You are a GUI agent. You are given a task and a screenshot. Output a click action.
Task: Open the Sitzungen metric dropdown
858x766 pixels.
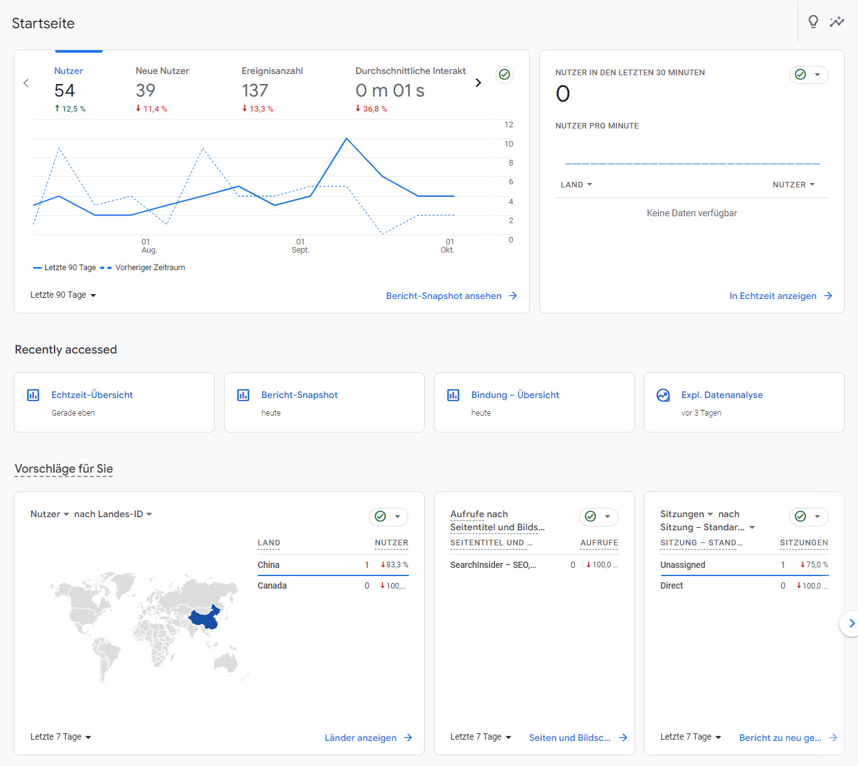pyautogui.click(x=686, y=514)
